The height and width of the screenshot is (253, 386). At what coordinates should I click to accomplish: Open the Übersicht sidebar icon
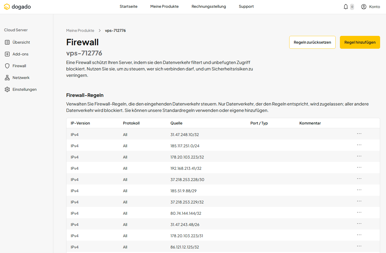[x=7, y=42]
